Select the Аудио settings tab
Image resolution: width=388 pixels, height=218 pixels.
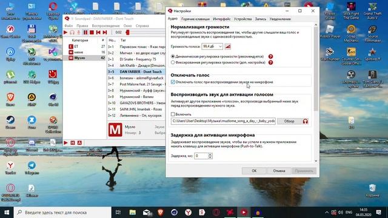(172, 19)
